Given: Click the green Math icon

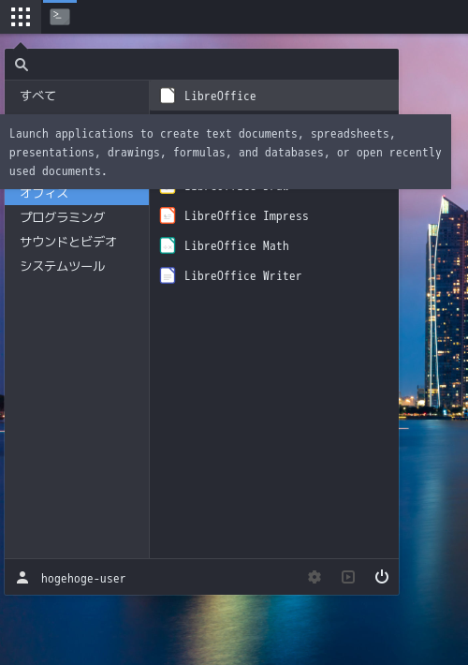Looking at the screenshot, I should 168,246.
